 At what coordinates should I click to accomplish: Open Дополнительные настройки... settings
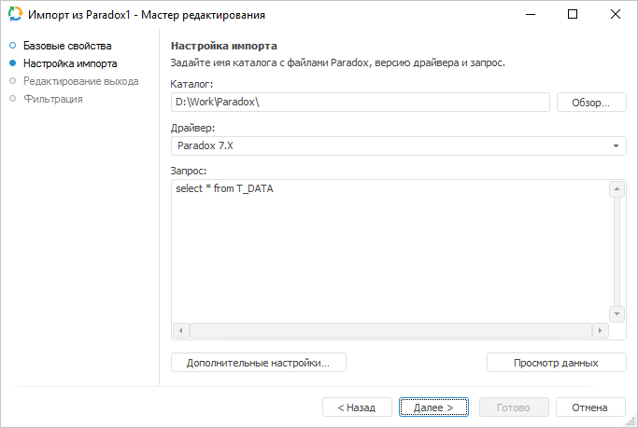[259, 363]
